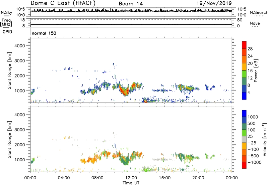The width and height of the screenshot is (268, 185).
Task: Click the '16' label on Power color bar
Action: (250, 71)
